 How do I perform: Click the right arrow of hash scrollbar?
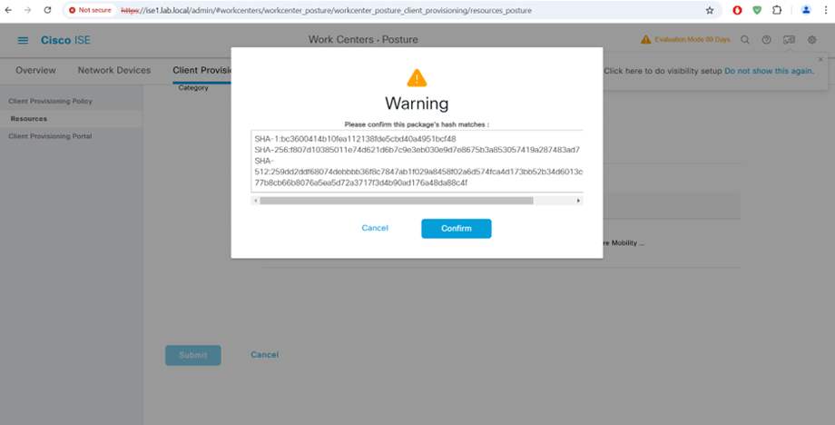(x=578, y=201)
